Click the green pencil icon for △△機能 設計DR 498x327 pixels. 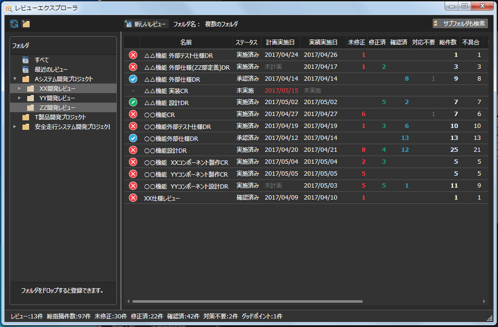click(133, 102)
